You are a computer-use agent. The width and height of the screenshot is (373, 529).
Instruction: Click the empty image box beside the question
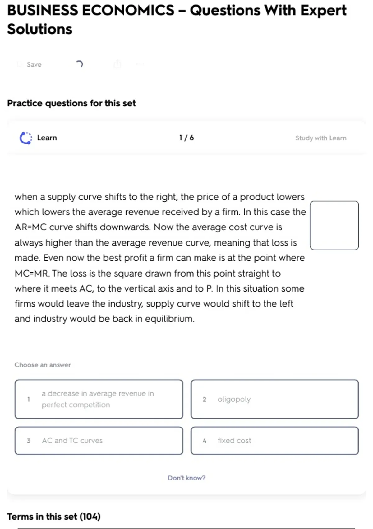(x=334, y=225)
